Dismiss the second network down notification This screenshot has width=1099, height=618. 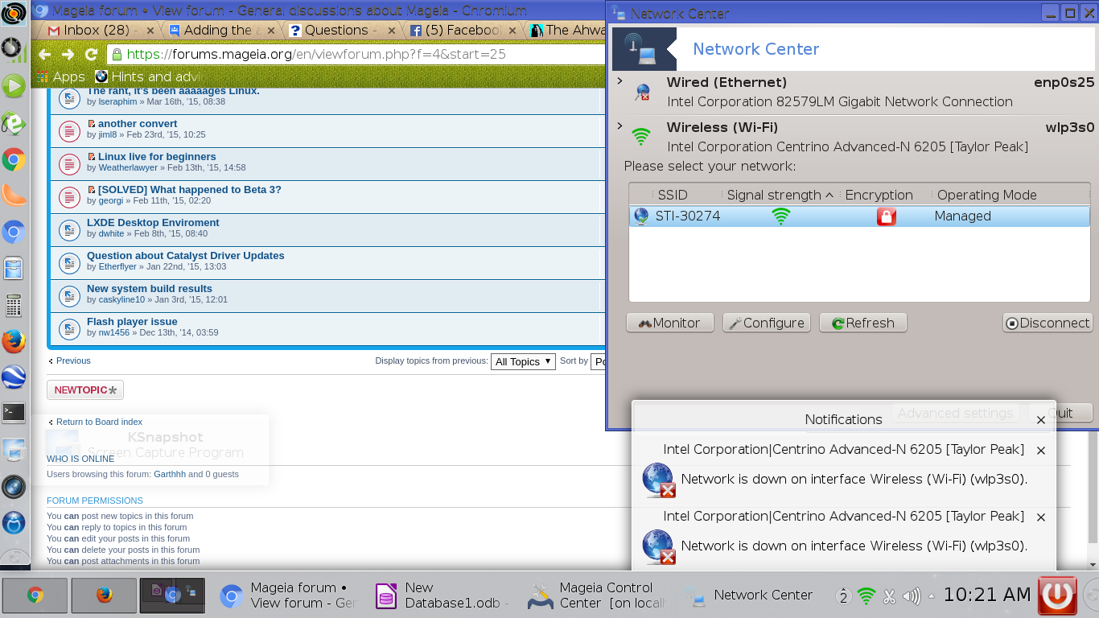pos(1041,517)
